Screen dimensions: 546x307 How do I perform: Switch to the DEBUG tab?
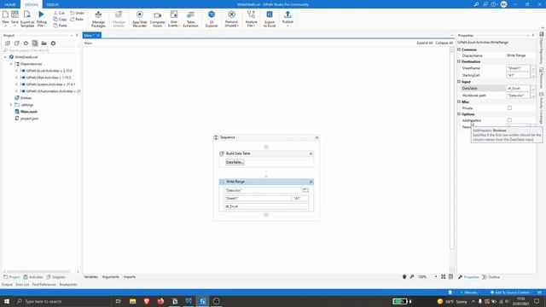[53, 4]
